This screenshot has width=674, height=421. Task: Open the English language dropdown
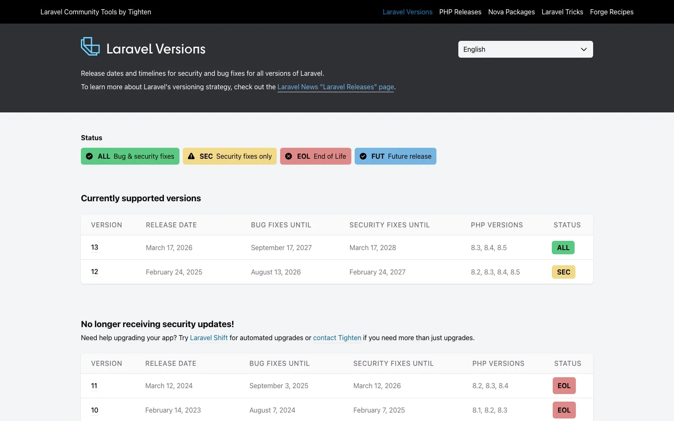[525, 49]
